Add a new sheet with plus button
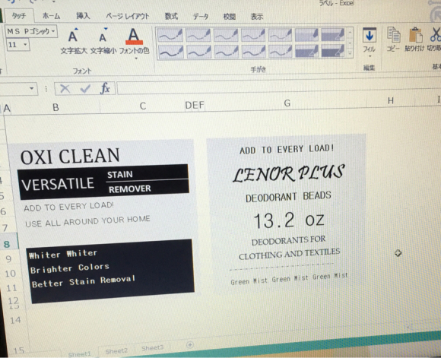Viewport: 441px width, 358px height. tap(190, 345)
